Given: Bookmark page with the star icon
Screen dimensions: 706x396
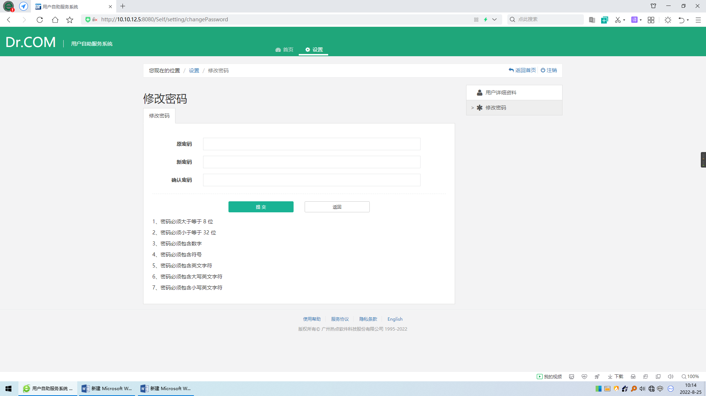Looking at the screenshot, I should click(70, 20).
